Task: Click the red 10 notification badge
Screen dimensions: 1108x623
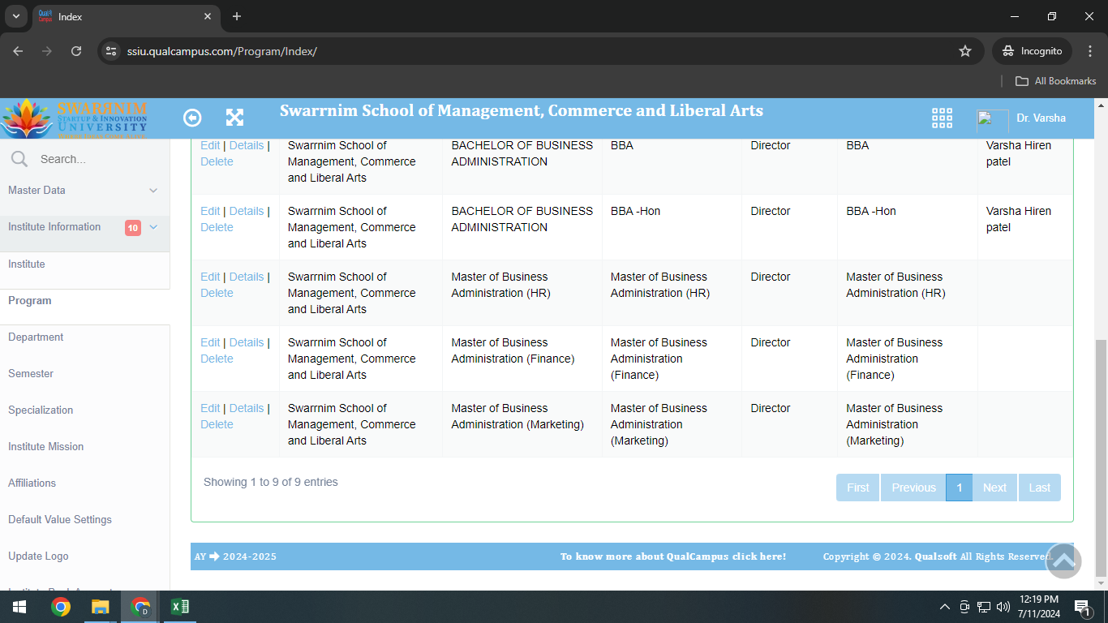Action: pyautogui.click(x=133, y=228)
